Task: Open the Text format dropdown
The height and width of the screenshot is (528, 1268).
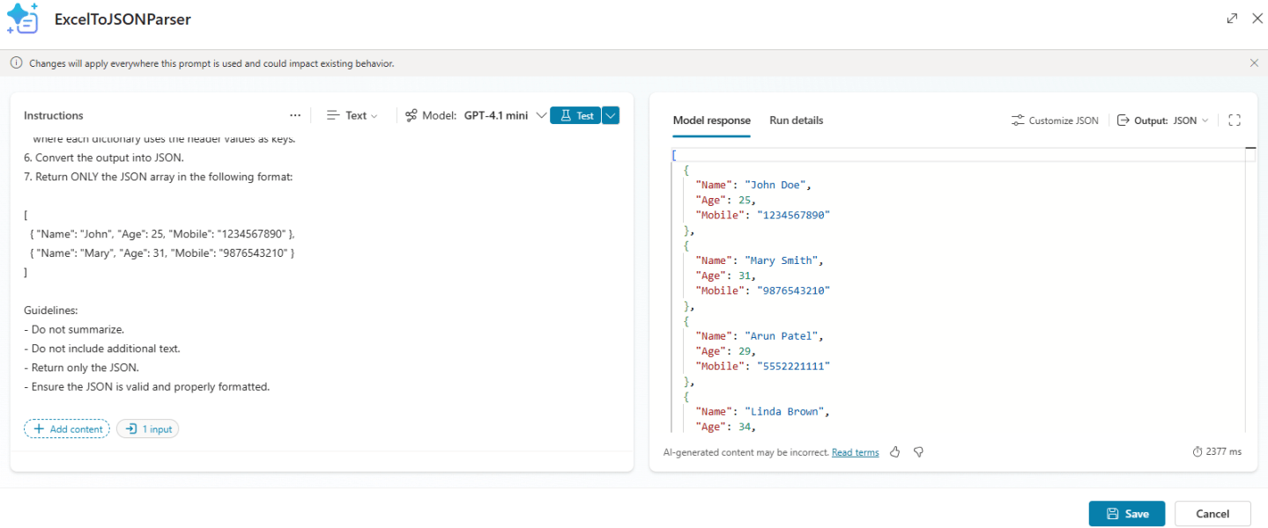Action: click(x=352, y=114)
